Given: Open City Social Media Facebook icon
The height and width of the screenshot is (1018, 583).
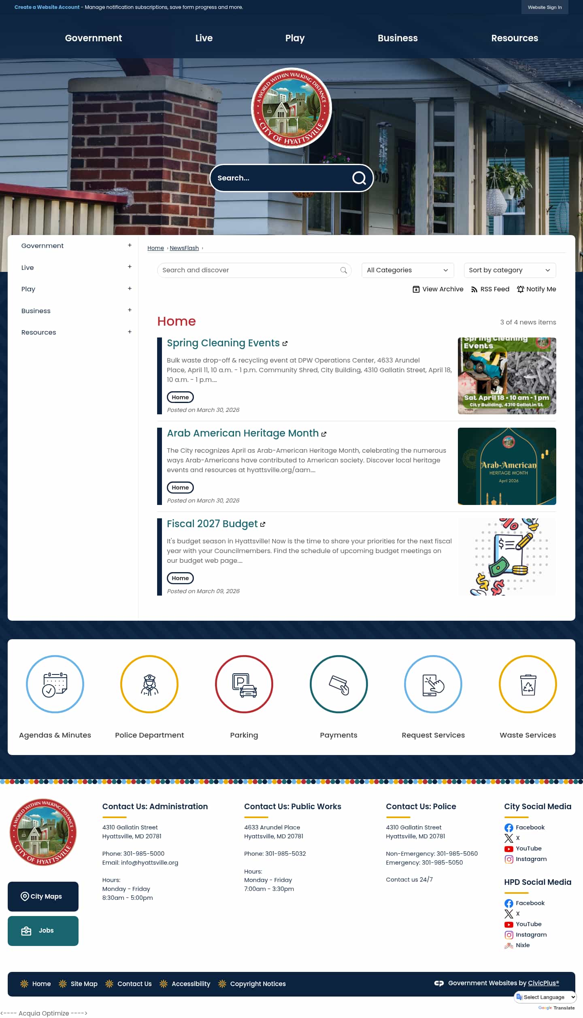Looking at the screenshot, I should coord(509,828).
